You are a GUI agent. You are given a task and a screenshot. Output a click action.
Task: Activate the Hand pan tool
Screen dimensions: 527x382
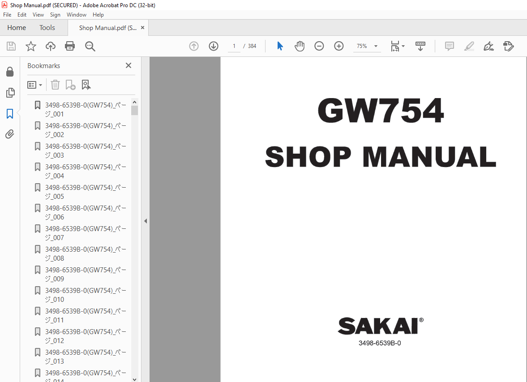tap(299, 46)
